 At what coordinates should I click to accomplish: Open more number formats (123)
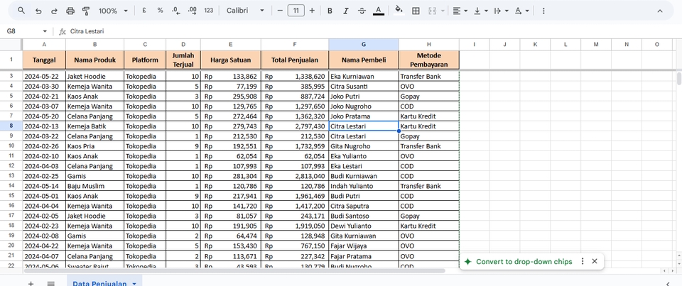tap(209, 11)
